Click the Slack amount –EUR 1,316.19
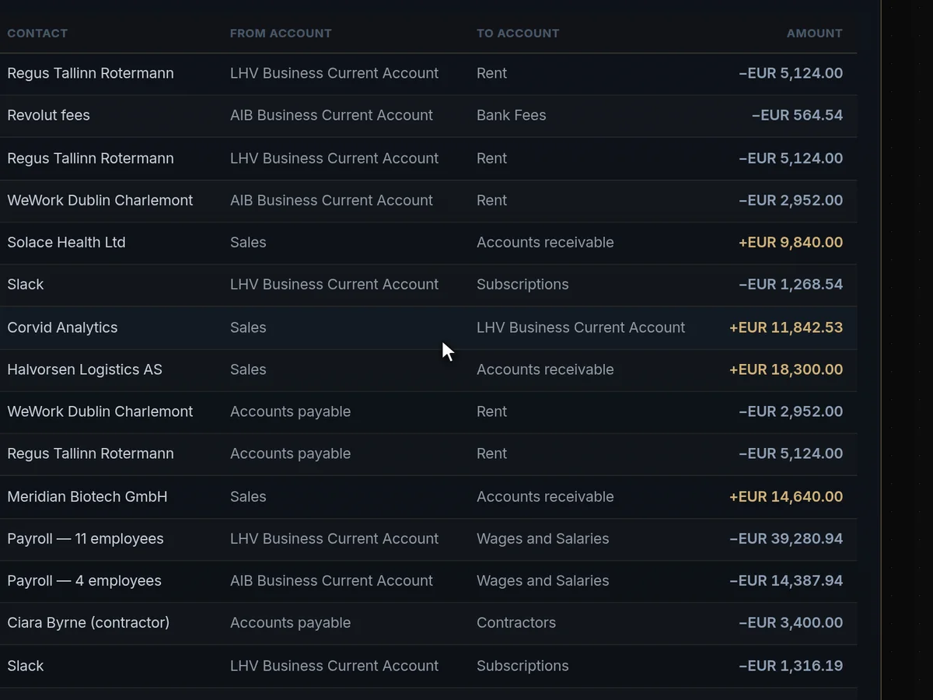Viewport: 933px width, 700px height. click(790, 666)
